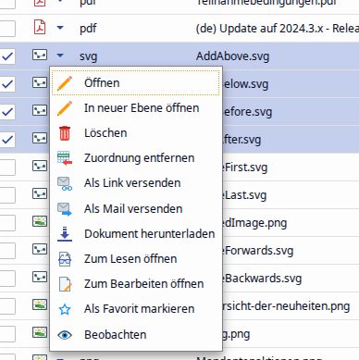The width and height of the screenshot is (359, 360).
Task: Click the envelope with arrow mail icon
Action: tap(65, 209)
